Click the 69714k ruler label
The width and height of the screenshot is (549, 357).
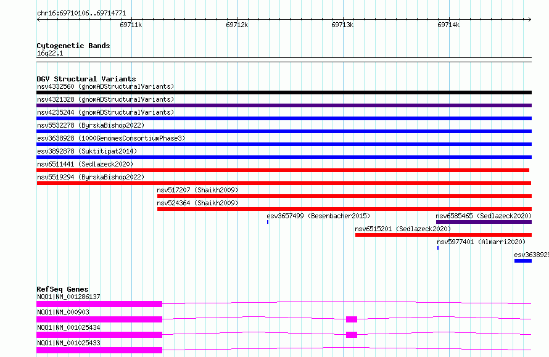[x=448, y=25]
